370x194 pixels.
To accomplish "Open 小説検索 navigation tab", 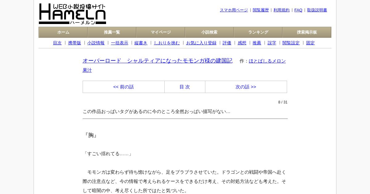I will click(209, 32).
